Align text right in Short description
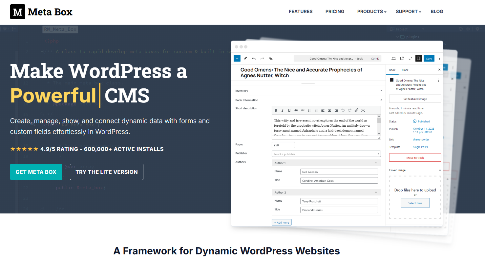 tap(336, 110)
